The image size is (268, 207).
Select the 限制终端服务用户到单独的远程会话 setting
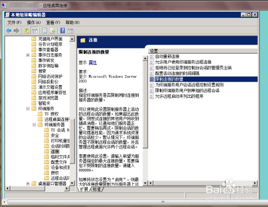[x=187, y=91]
